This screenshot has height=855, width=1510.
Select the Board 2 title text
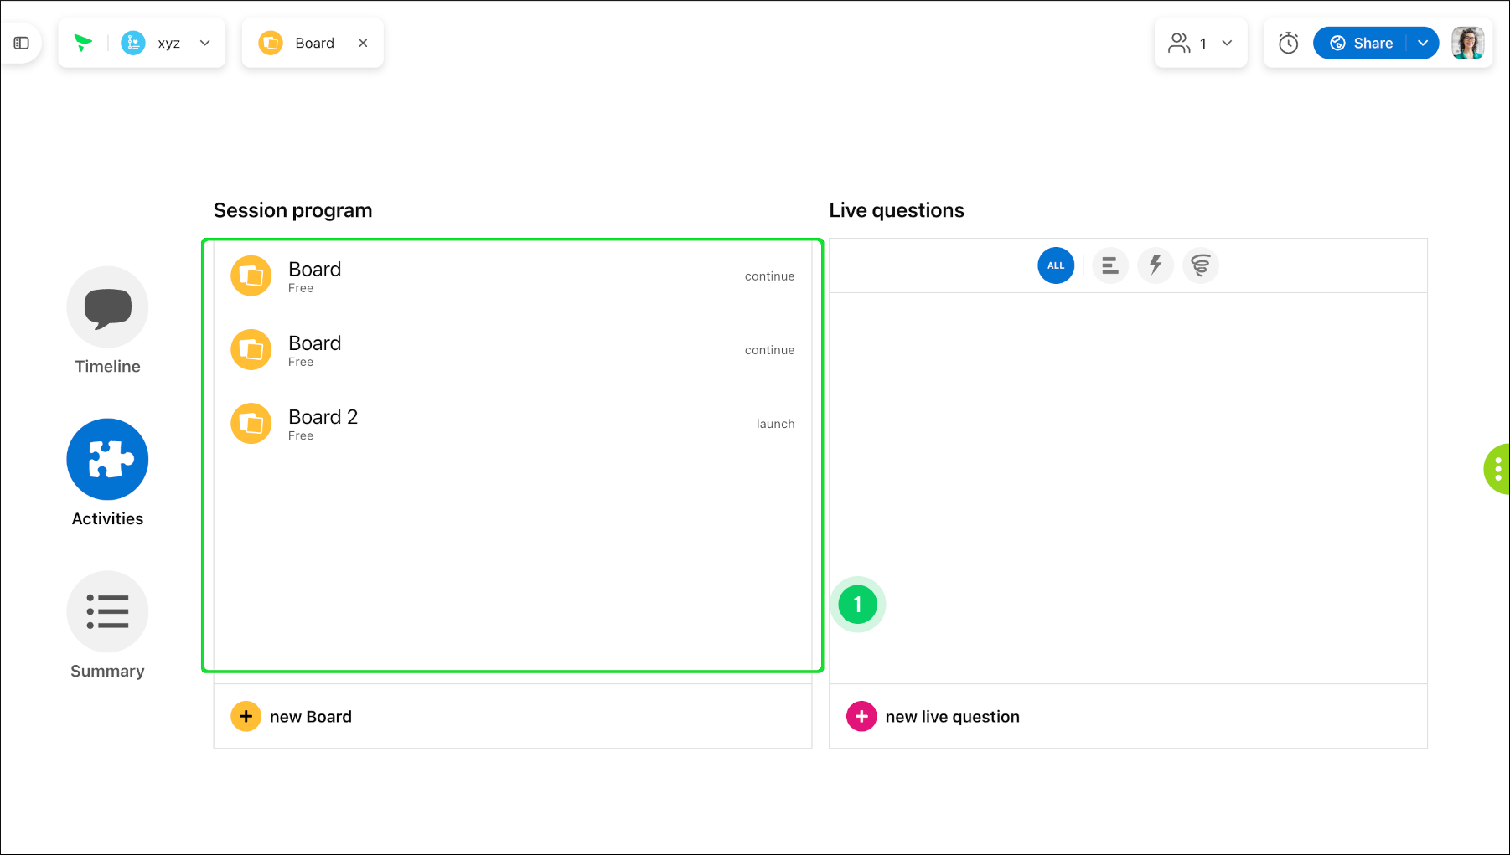(x=323, y=416)
